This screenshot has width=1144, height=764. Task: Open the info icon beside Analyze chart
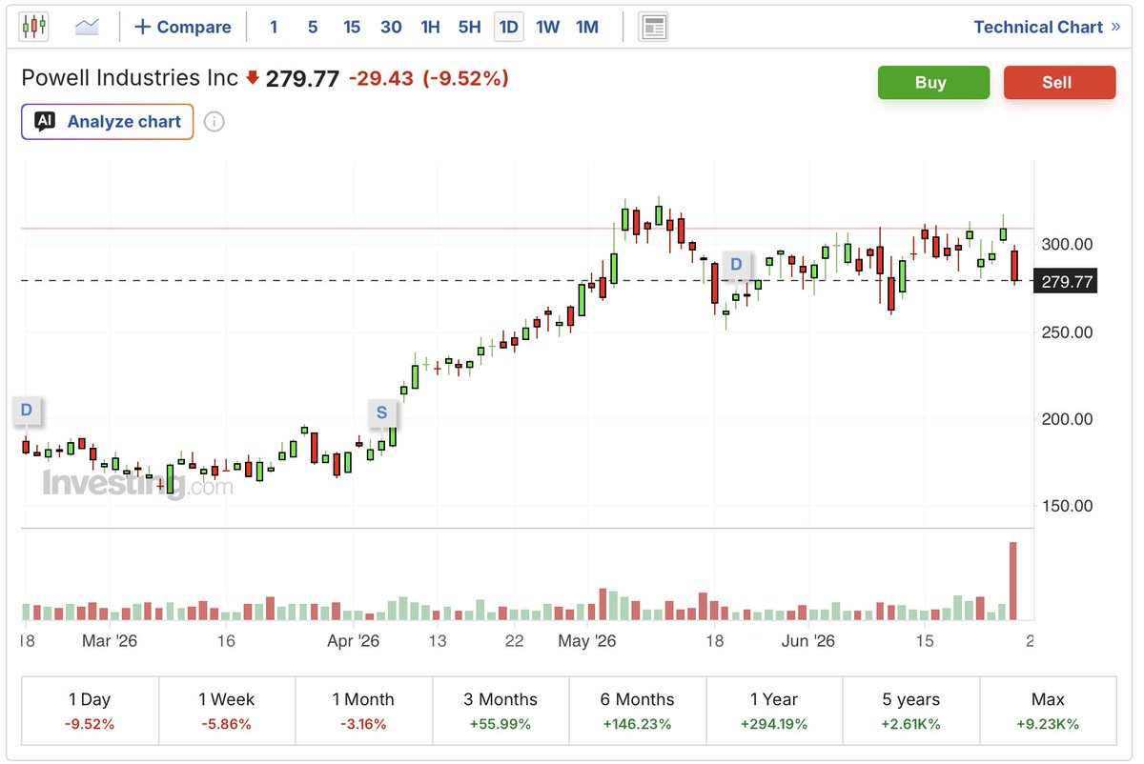[x=214, y=122]
